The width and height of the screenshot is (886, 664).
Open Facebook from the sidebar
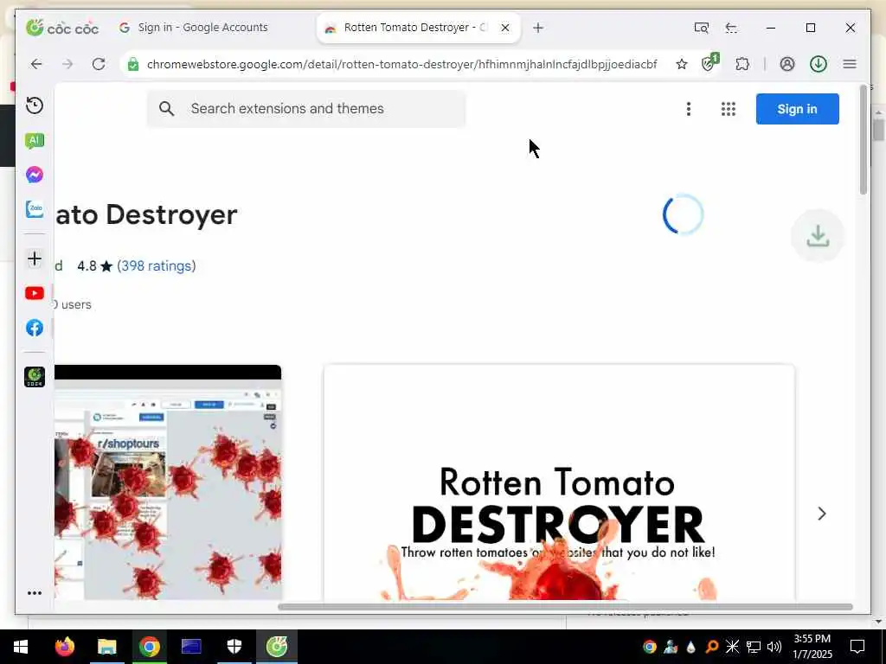[x=35, y=328]
